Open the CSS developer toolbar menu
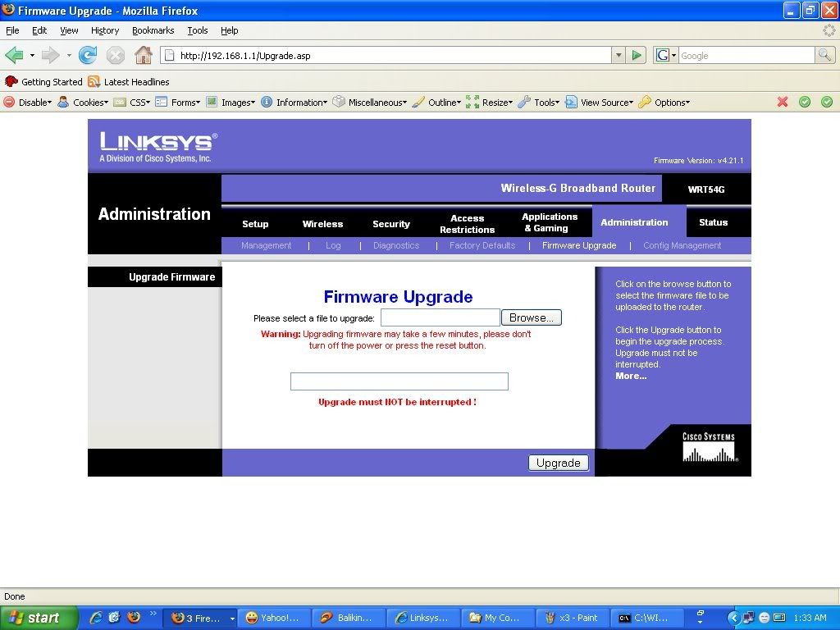 click(x=132, y=103)
